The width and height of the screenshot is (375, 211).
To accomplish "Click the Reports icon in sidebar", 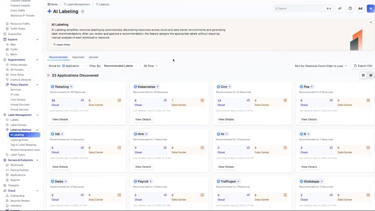I will (7, 180).
